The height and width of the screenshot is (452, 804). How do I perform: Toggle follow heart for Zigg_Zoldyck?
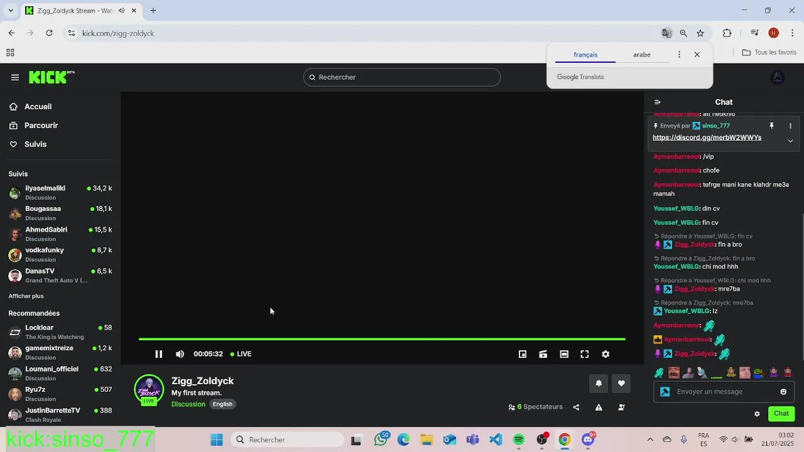[621, 384]
